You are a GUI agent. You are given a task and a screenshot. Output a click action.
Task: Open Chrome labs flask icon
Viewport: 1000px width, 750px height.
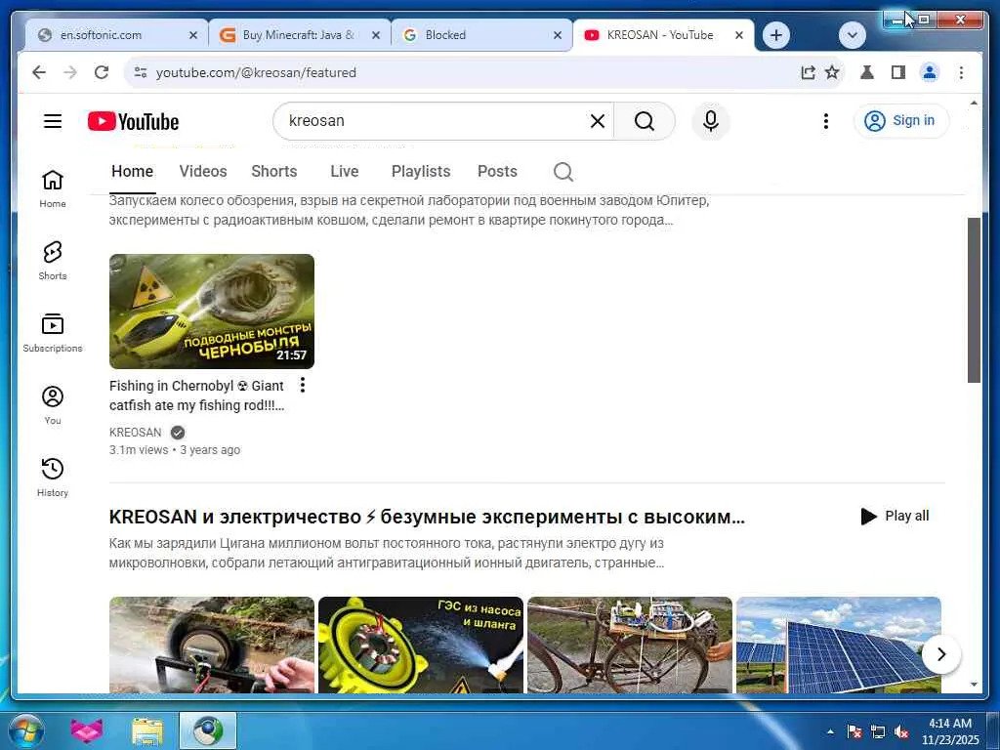pyautogui.click(x=867, y=72)
